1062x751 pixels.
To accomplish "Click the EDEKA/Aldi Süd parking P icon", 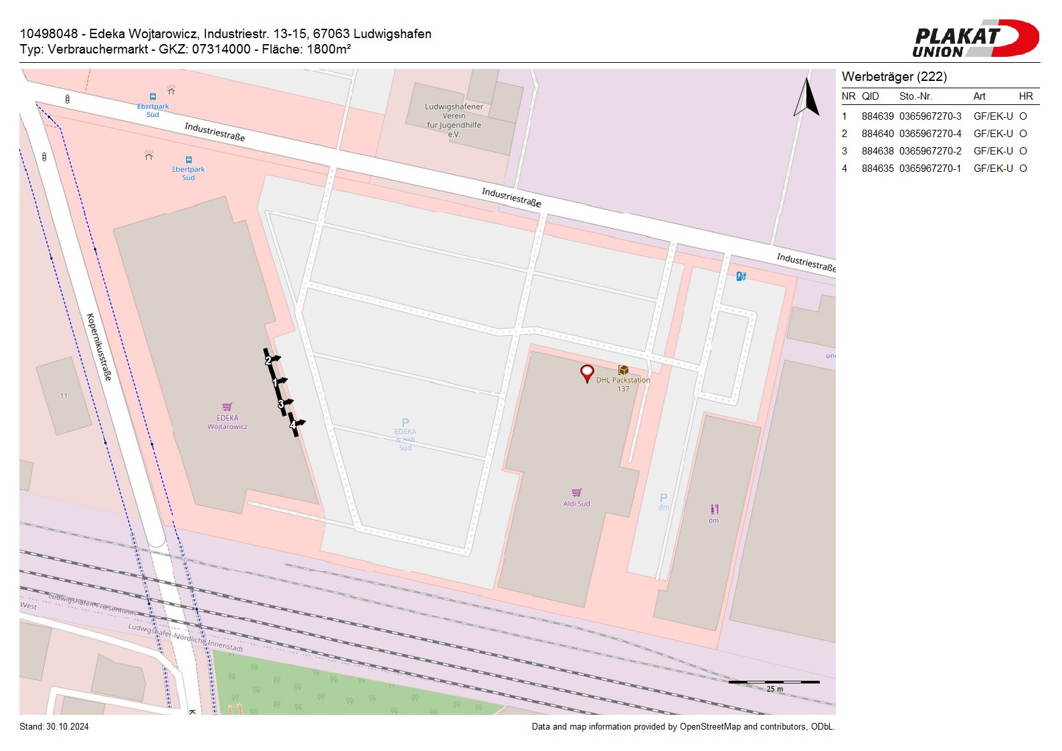I will point(405,423).
